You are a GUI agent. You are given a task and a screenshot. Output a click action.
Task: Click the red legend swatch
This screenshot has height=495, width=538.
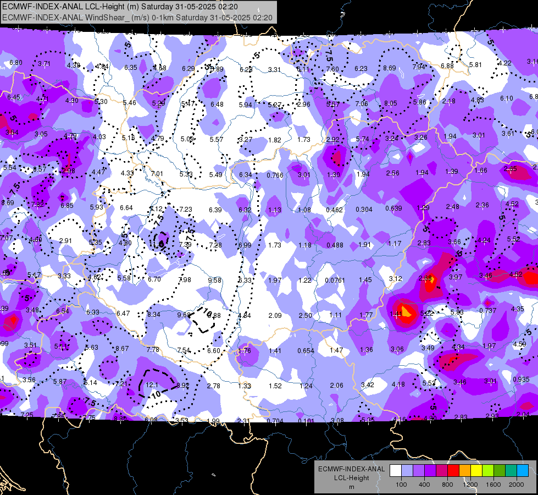(x=453, y=471)
